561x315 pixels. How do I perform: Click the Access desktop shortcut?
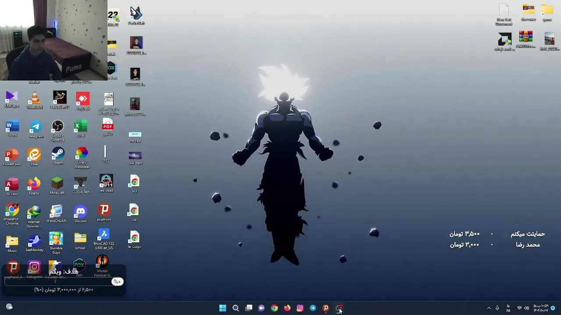12,186
